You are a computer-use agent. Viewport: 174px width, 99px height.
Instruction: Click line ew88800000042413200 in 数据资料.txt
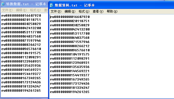click(70, 29)
